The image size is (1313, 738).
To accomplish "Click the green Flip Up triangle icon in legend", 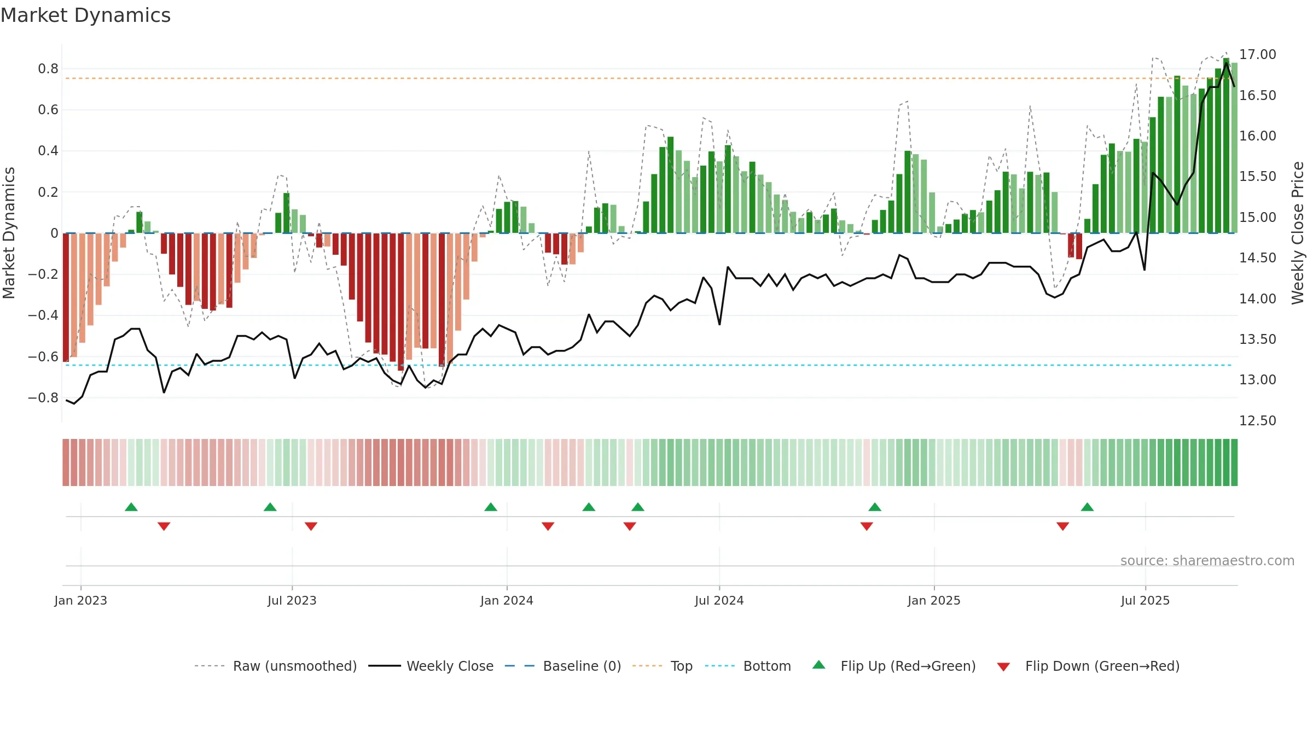I will click(818, 665).
